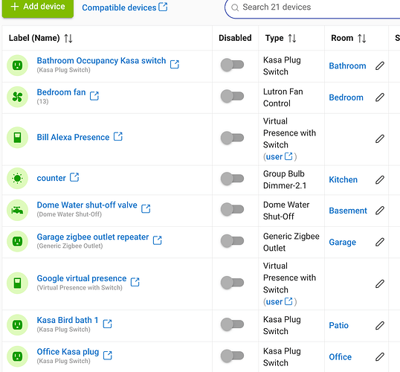
Task: Edit room for Bill Alexa Presence pencil
Action: [380, 138]
